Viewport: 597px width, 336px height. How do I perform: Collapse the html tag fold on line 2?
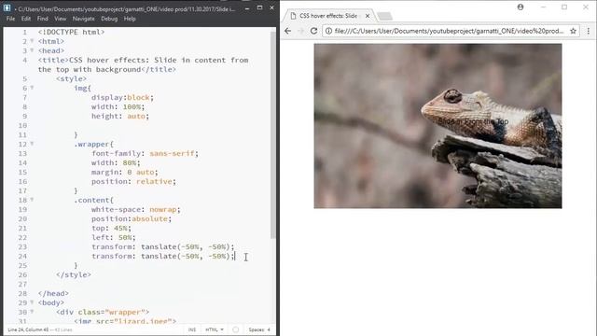[32, 41]
